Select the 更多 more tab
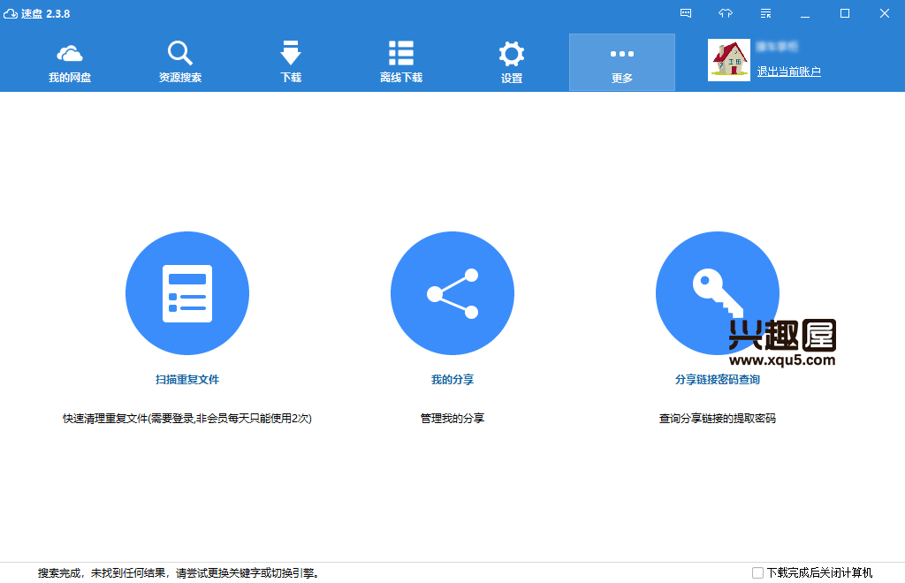Image resolution: width=905 pixels, height=583 pixels. tap(622, 62)
